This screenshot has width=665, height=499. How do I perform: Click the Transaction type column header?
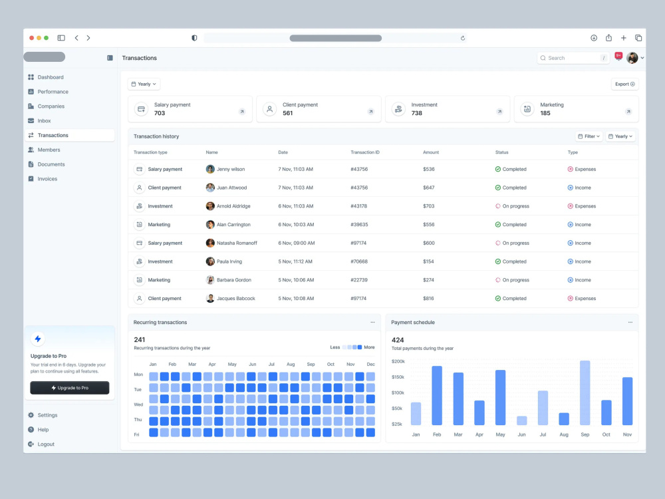150,152
